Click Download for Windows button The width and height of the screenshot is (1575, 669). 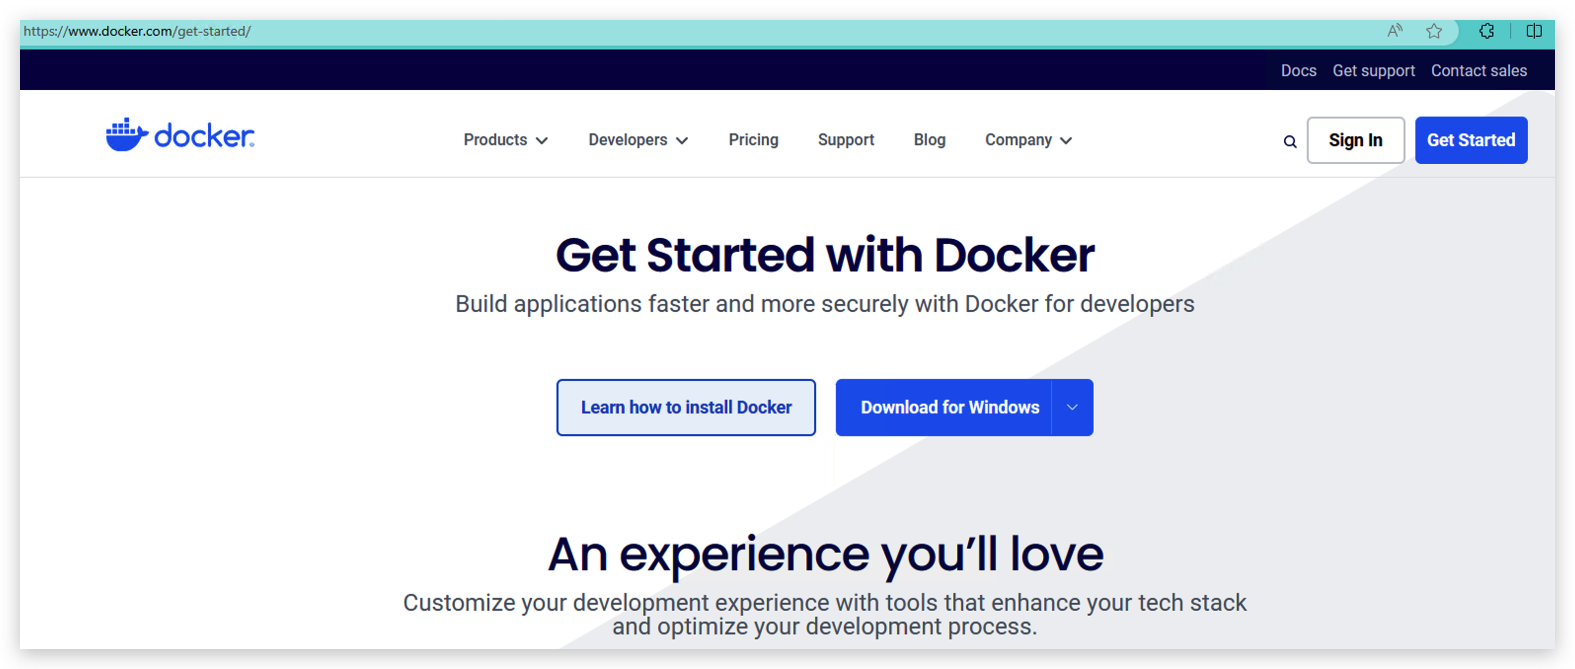[x=944, y=408]
